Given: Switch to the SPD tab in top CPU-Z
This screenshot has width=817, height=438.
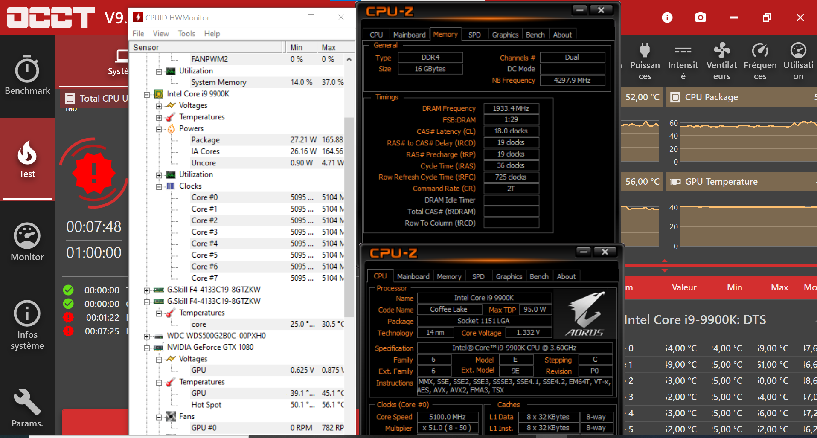Looking at the screenshot, I should coord(474,35).
